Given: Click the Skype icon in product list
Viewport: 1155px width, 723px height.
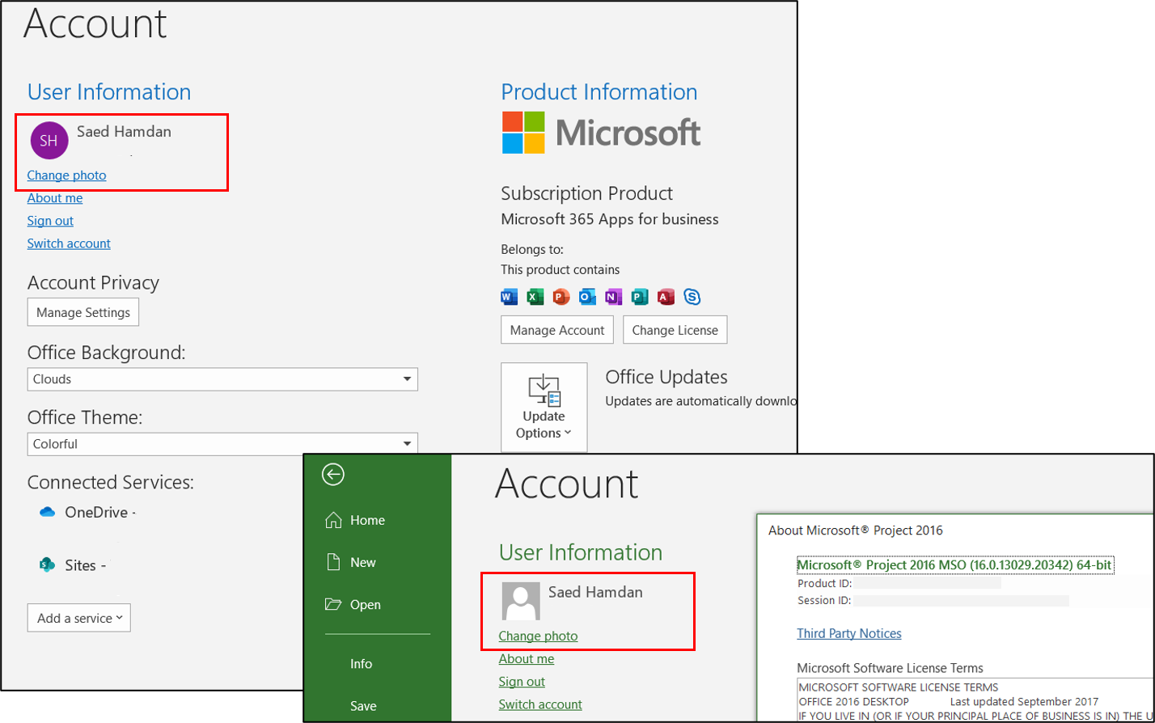Looking at the screenshot, I should tap(692, 297).
